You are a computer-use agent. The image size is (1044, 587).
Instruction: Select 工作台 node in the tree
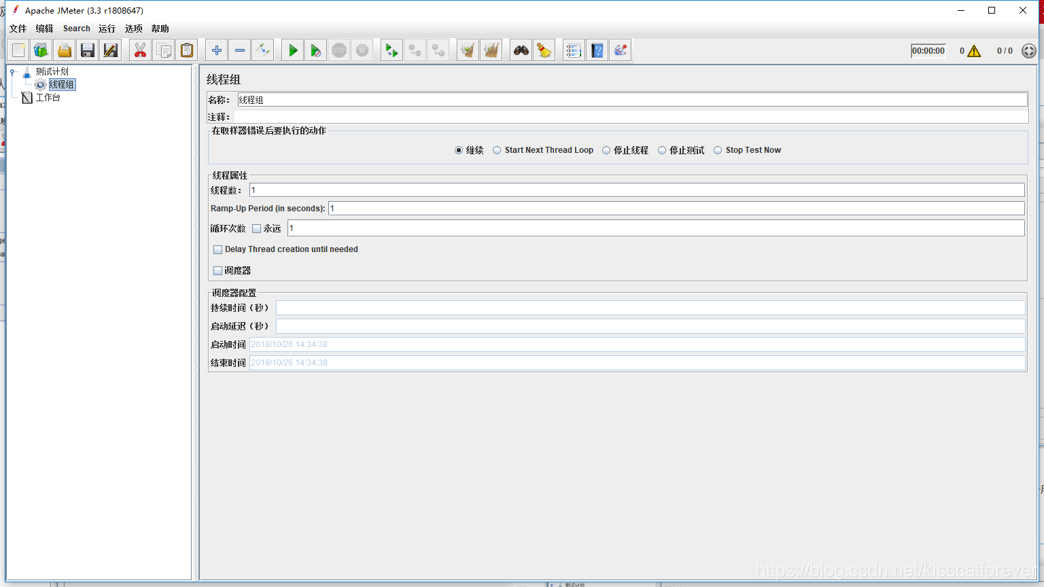tap(48, 98)
